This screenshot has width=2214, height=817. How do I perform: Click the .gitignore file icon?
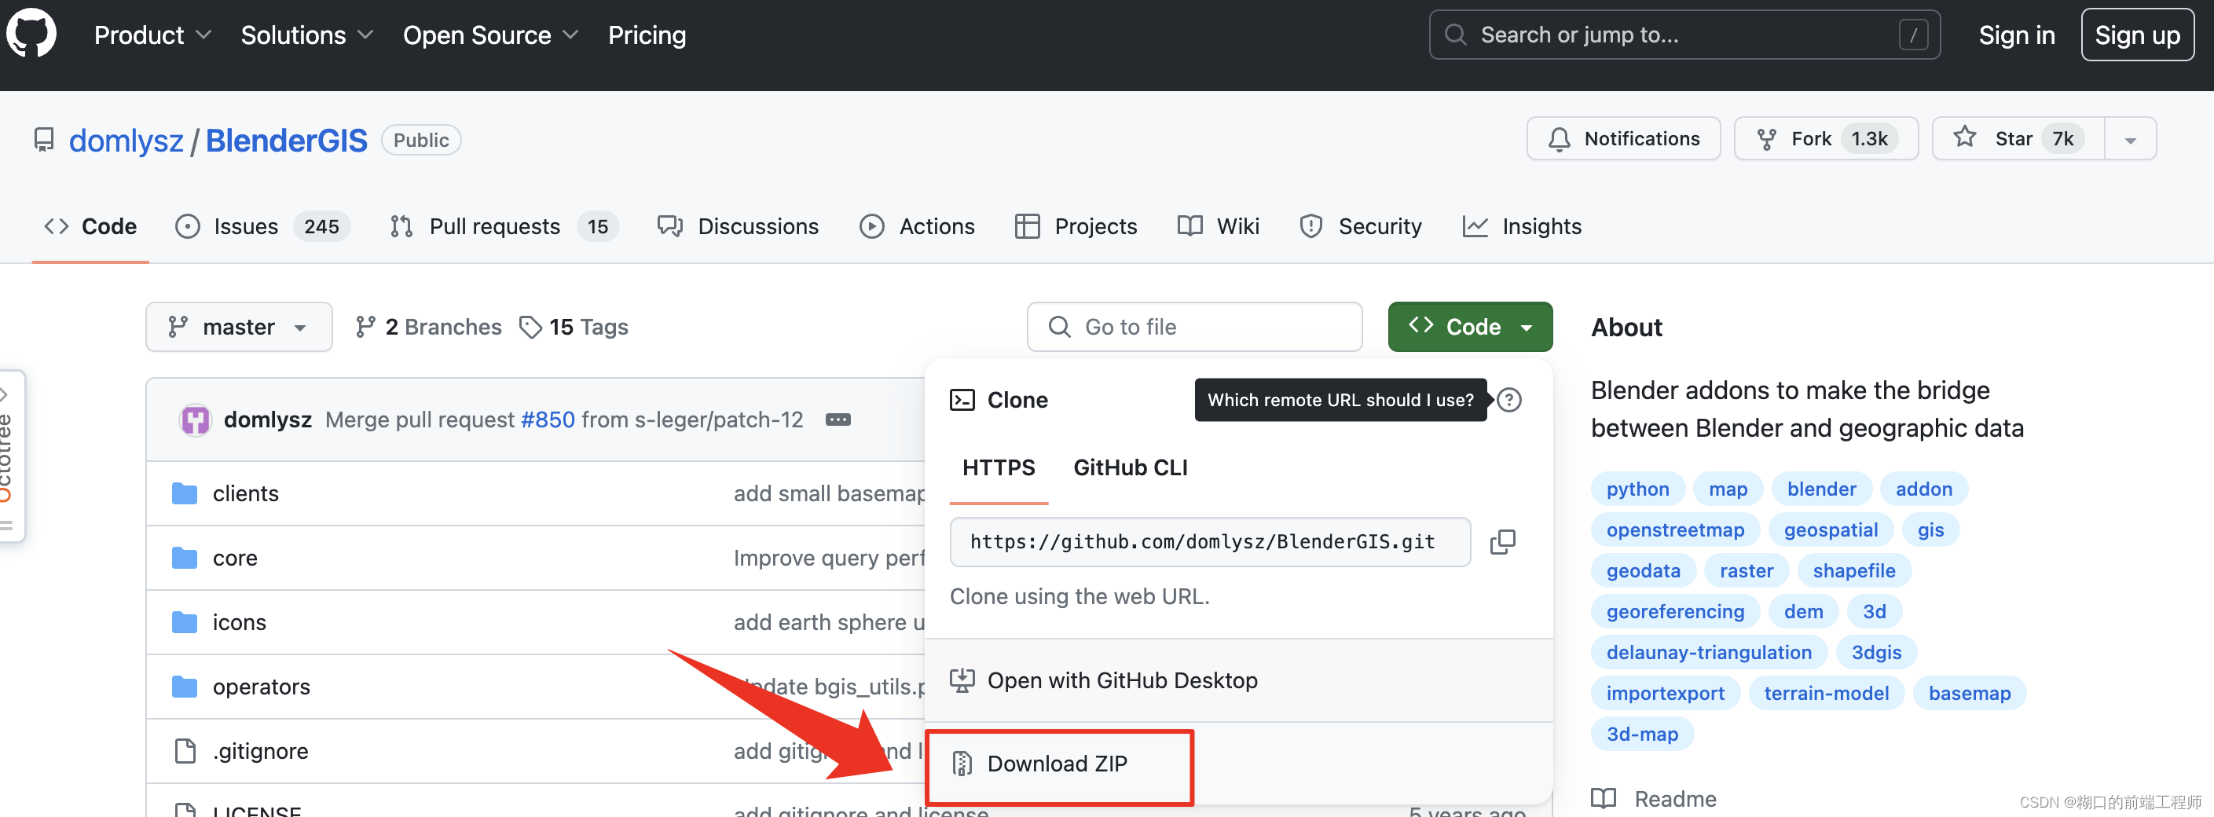[185, 752]
